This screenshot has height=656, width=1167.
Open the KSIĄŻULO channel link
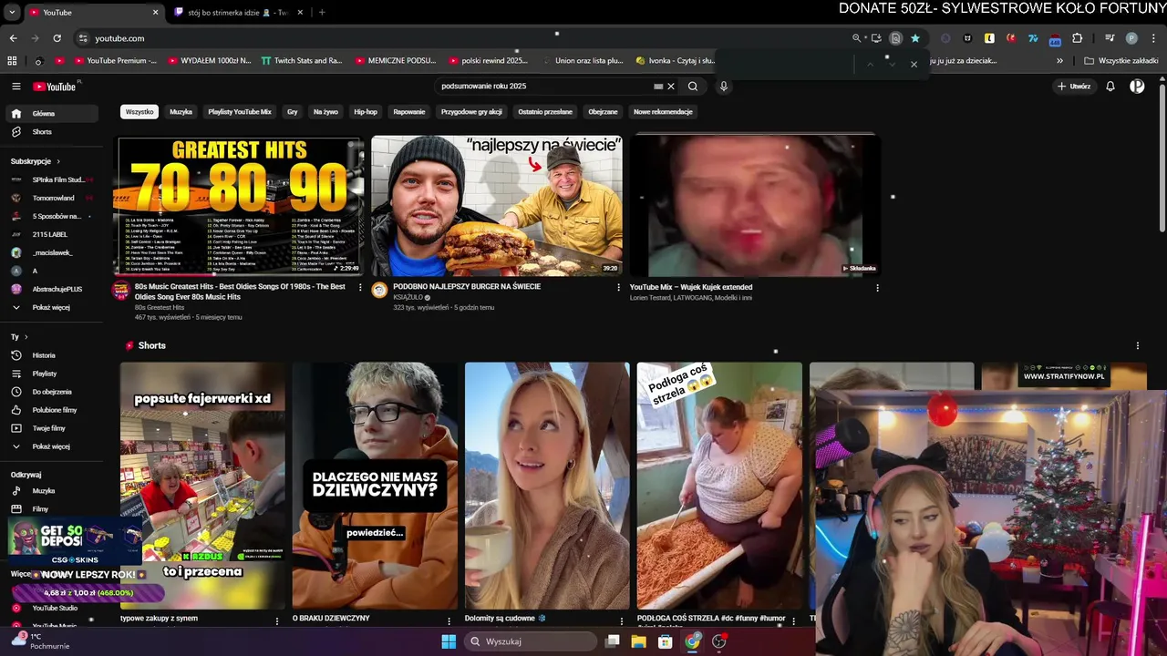pyautogui.click(x=409, y=297)
